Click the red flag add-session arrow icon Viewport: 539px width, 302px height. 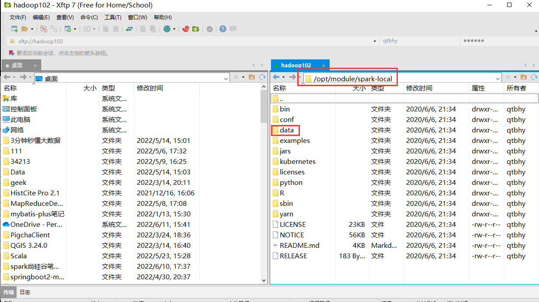point(12,53)
